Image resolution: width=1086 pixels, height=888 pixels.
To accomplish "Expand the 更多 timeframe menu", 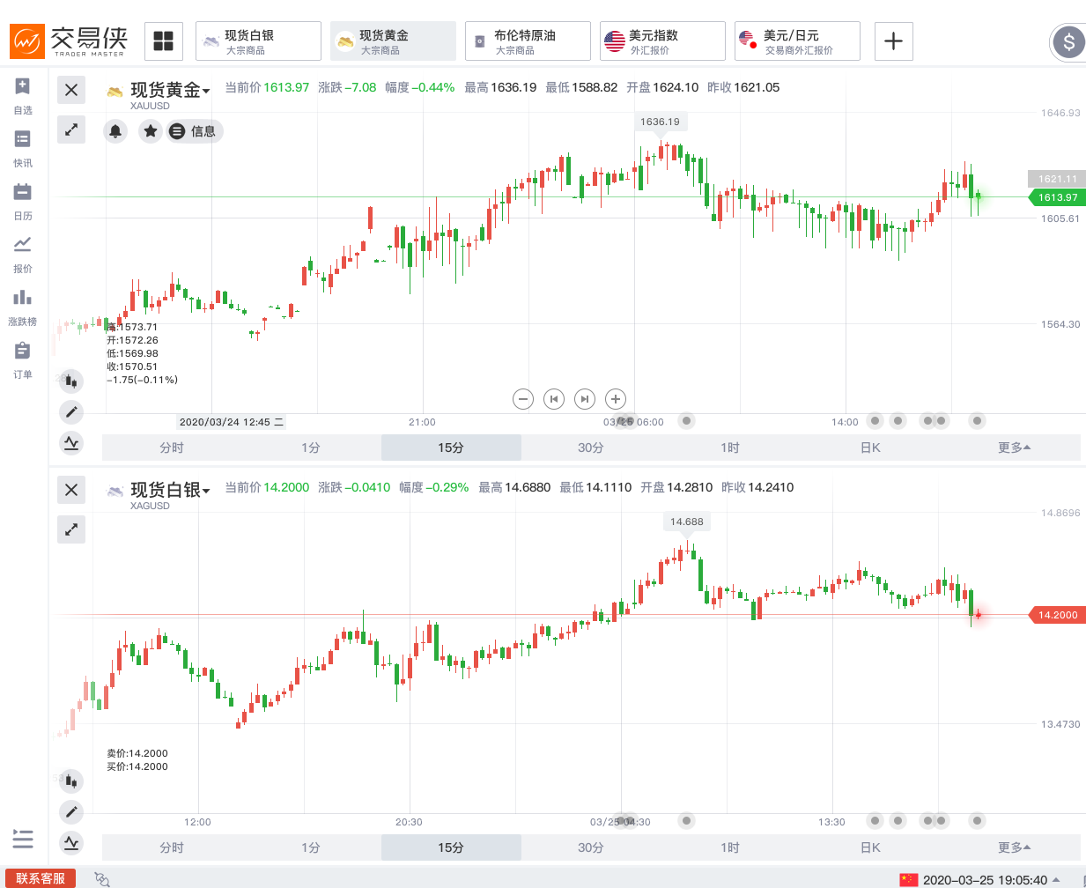I will [x=1012, y=448].
